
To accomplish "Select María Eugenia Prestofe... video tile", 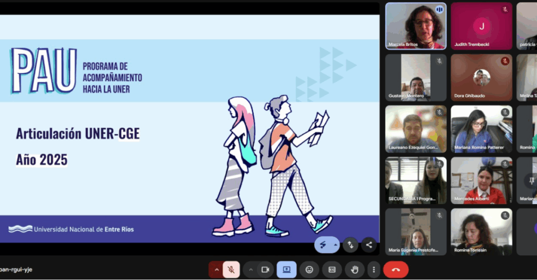I will pyautogui.click(x=416, y=232).
